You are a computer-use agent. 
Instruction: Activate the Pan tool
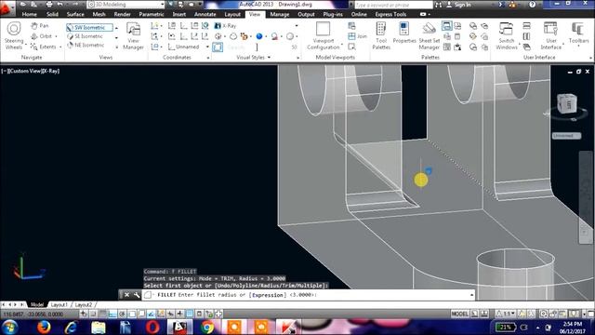40,25
